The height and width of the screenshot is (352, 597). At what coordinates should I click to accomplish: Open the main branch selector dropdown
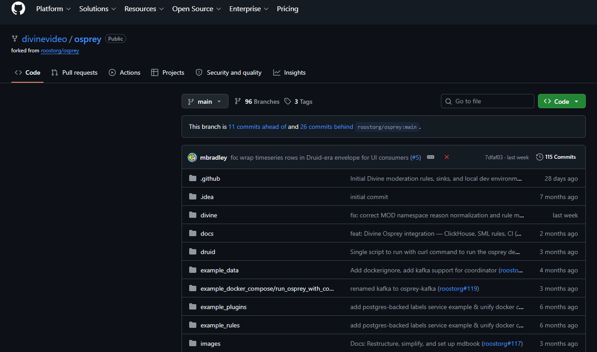tap(205, 101)
